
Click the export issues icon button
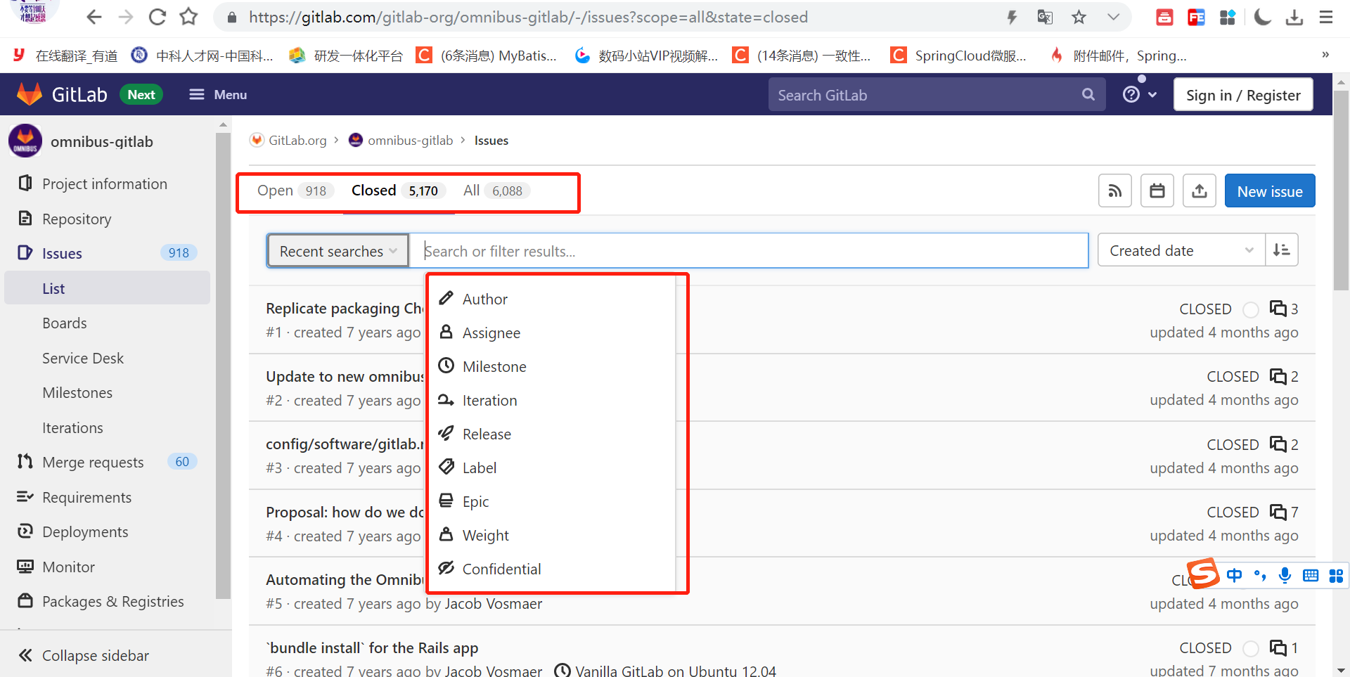(1200, 191)
